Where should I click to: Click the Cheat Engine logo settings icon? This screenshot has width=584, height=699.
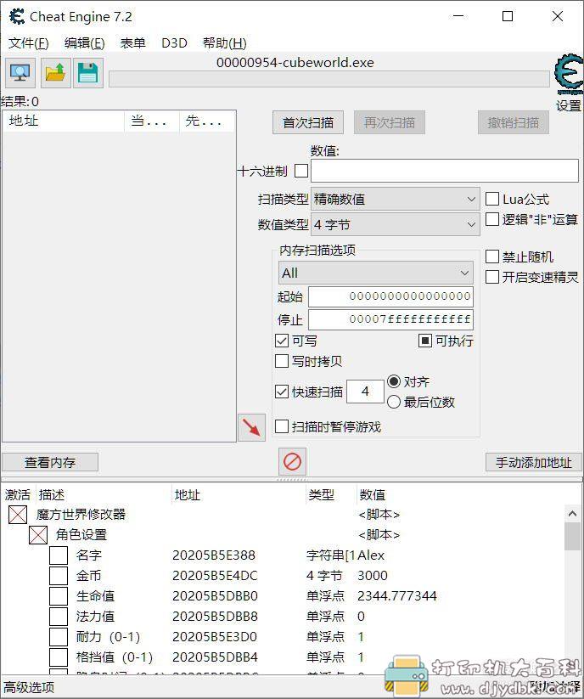569,75
